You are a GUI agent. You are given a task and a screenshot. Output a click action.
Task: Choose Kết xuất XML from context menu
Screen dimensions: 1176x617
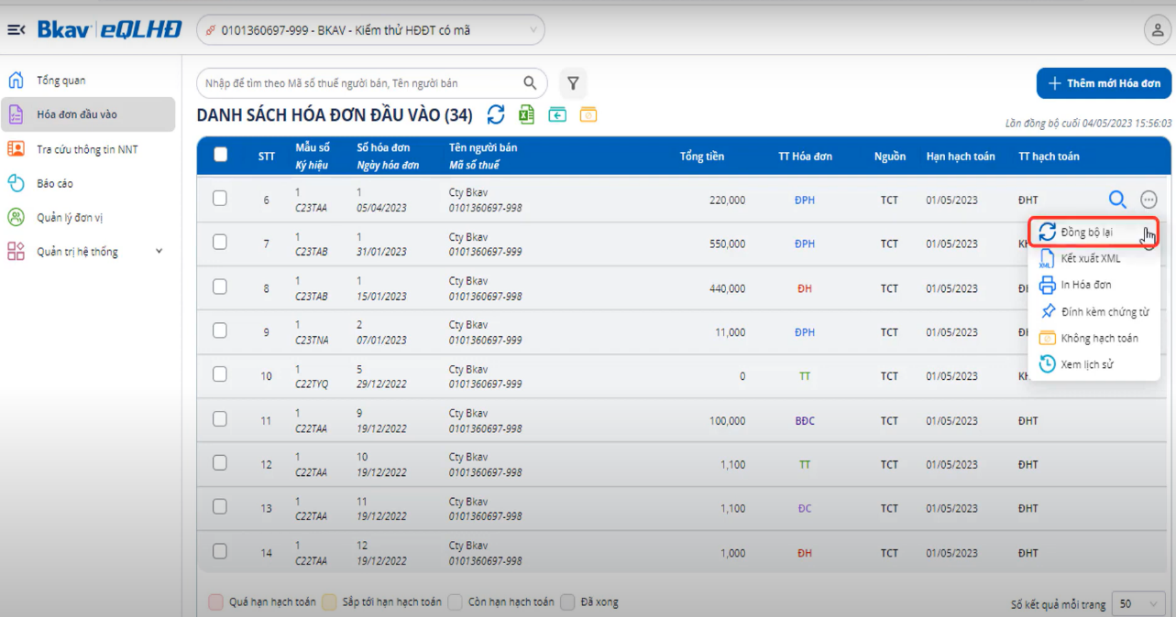pos(1094,259)
